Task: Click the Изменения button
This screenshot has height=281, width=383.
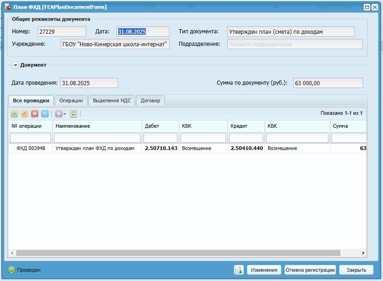Action: click(264, 270)
